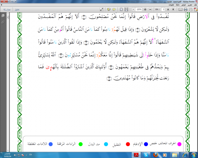Go to next page down arrow
The width and height of the screenshot is (198, 158).
[x=168, y=9]
